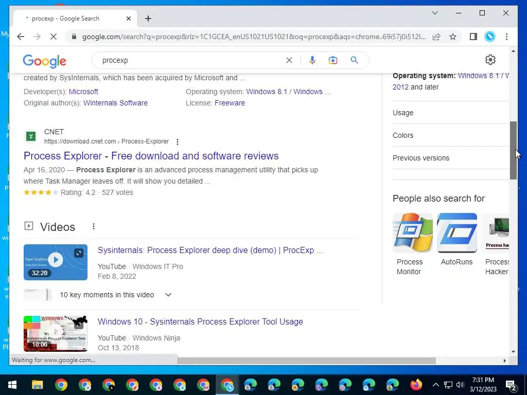Toggle the Chrome side panel
The height and width of the screenshot is (395, 527).
(473, 37)
